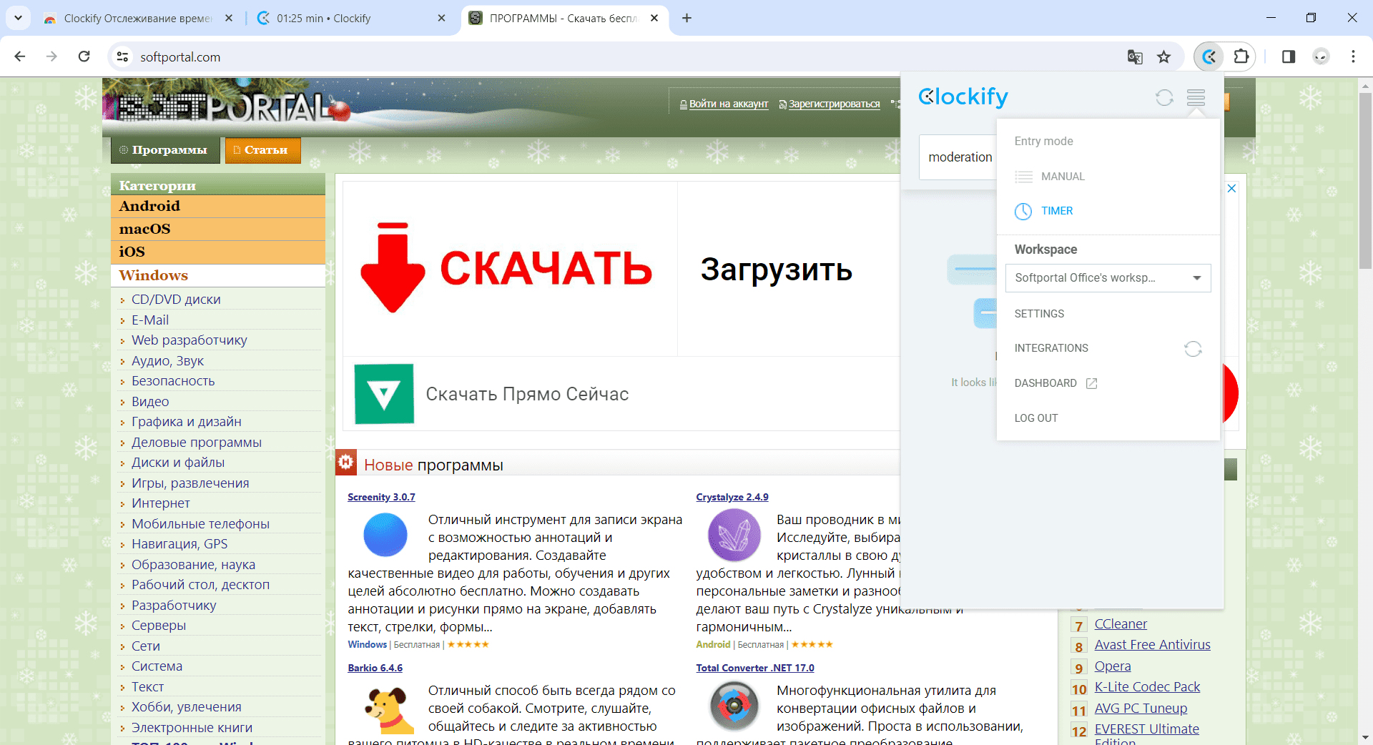Open the Total Converter .NET icon
This screenshot has width=1373, height=745.
734,706
